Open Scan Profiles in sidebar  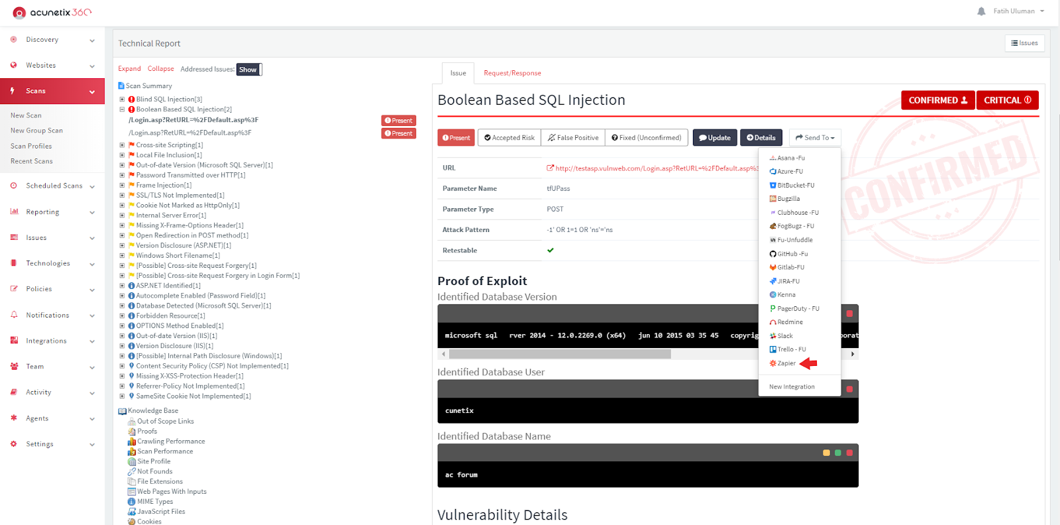click(x=31, y=146)
